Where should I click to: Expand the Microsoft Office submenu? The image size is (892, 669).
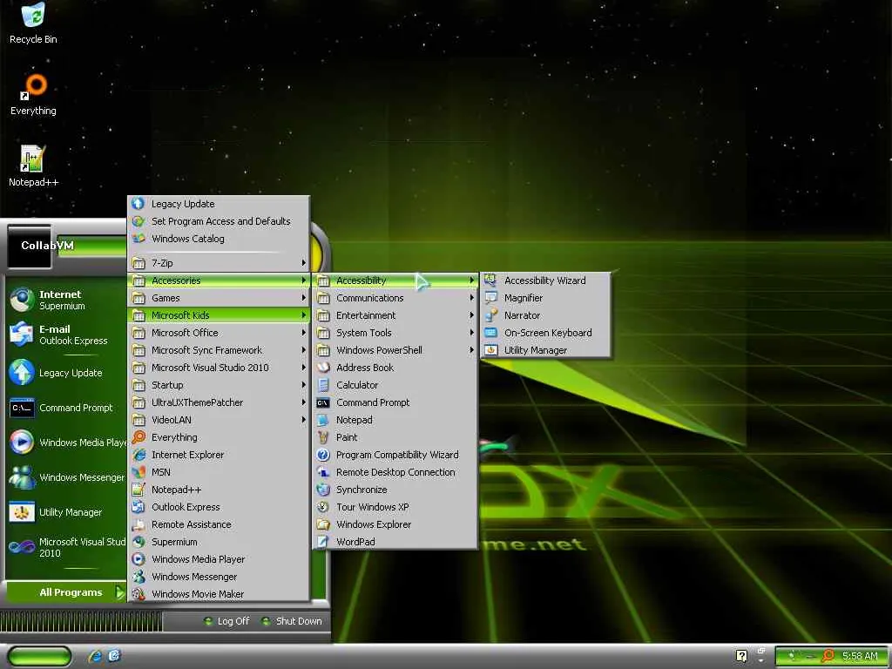click(x=219, y=333)
